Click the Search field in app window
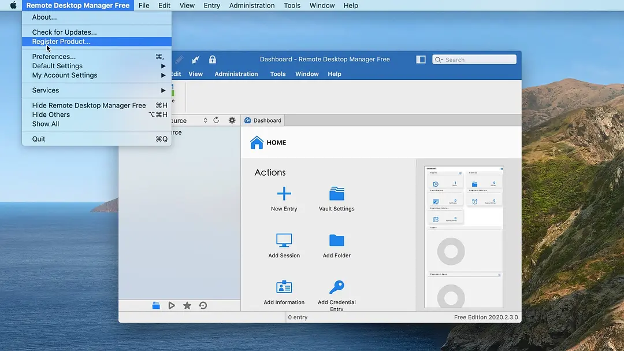Image resolution: width=624 pixels, height=351 pixels. point(474,60)
